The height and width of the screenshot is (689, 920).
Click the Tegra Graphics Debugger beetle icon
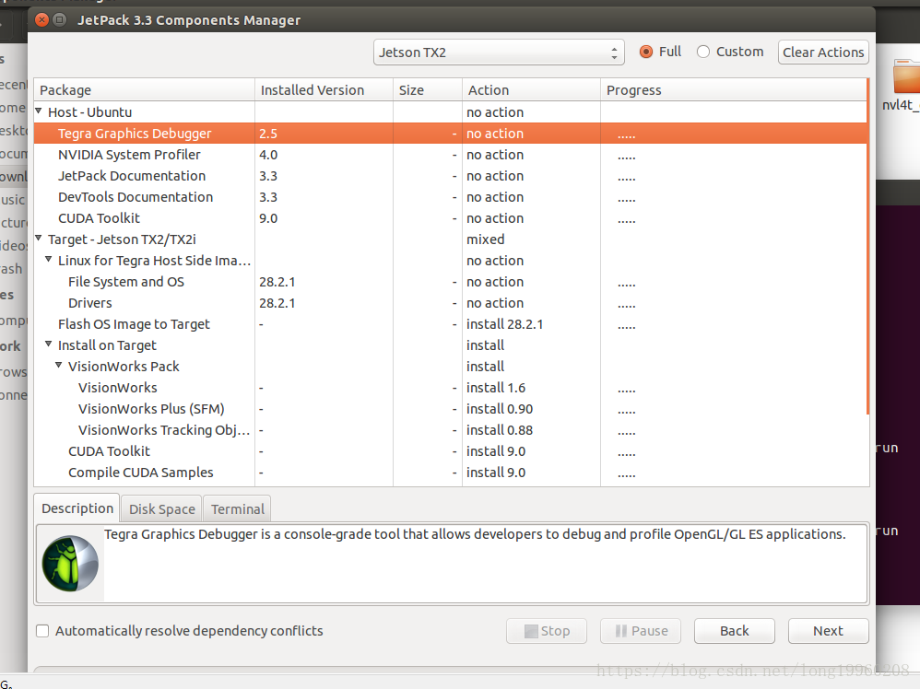tap(70, 564)
